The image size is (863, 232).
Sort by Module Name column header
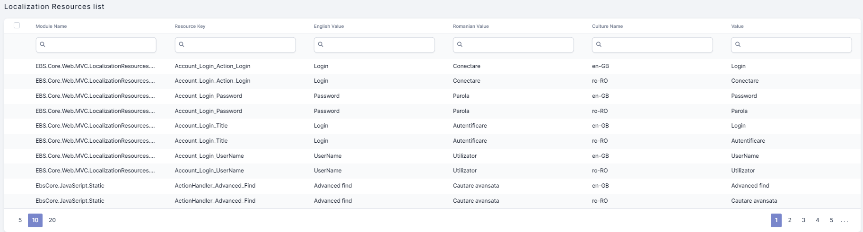(x=51, y=26)
